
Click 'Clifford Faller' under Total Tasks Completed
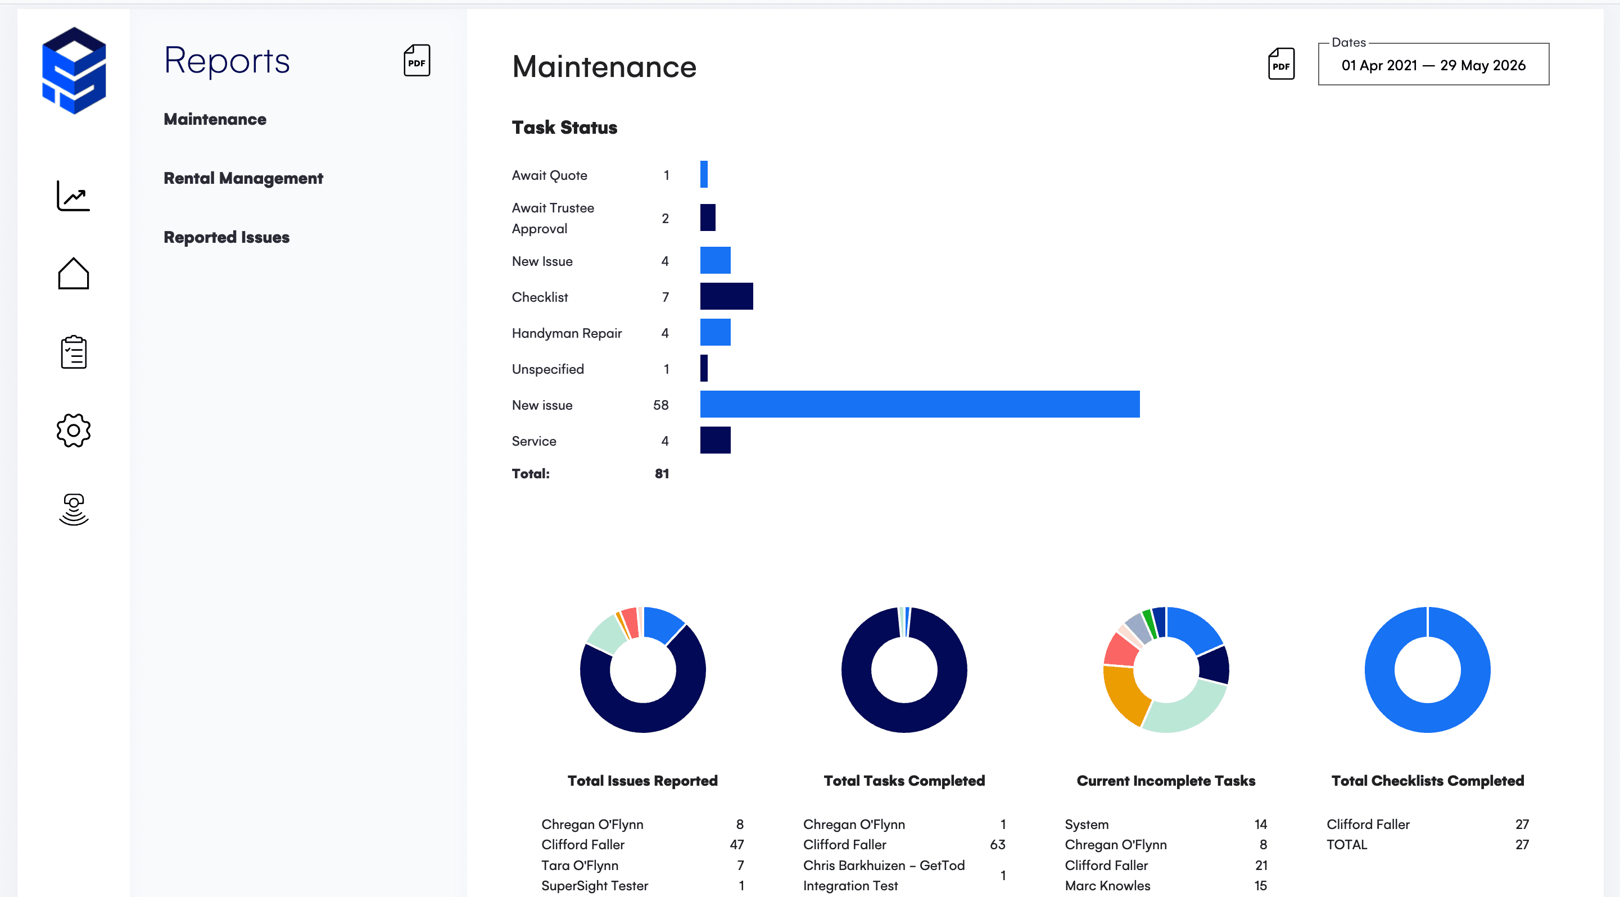845,845
